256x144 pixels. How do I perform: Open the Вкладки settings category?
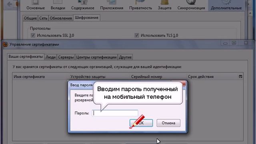pos(58,5)
